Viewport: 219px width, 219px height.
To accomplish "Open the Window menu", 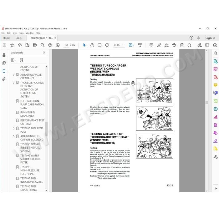I will [30, 33].
